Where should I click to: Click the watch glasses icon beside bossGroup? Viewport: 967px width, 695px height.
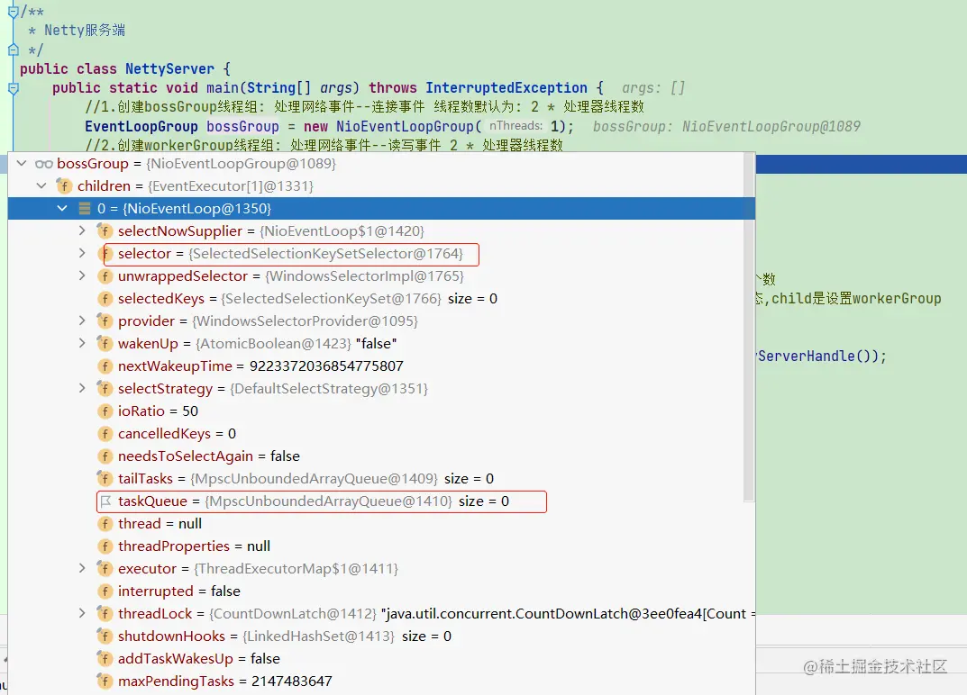[44, 164]
